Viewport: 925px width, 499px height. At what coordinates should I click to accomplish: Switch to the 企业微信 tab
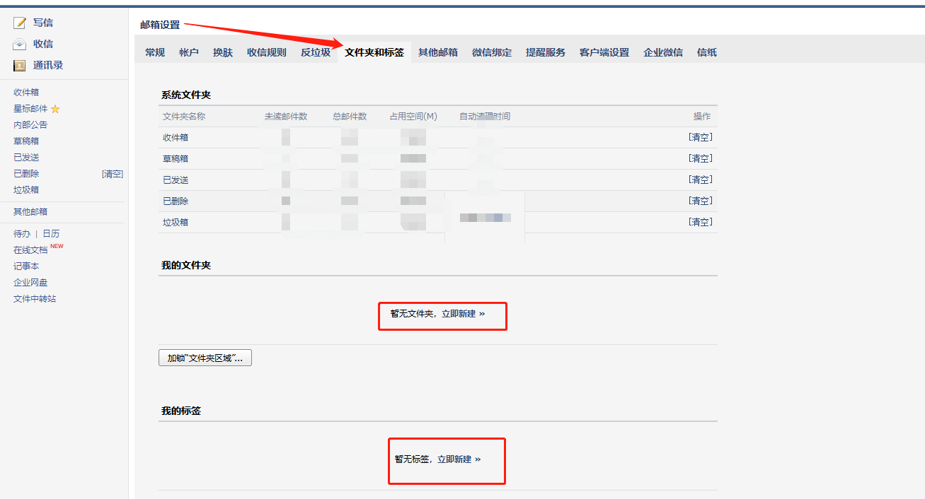click(663, 52)
